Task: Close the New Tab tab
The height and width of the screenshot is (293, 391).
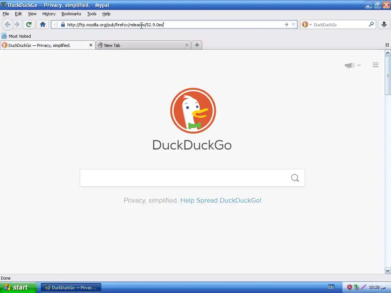Action: [186, 45]
